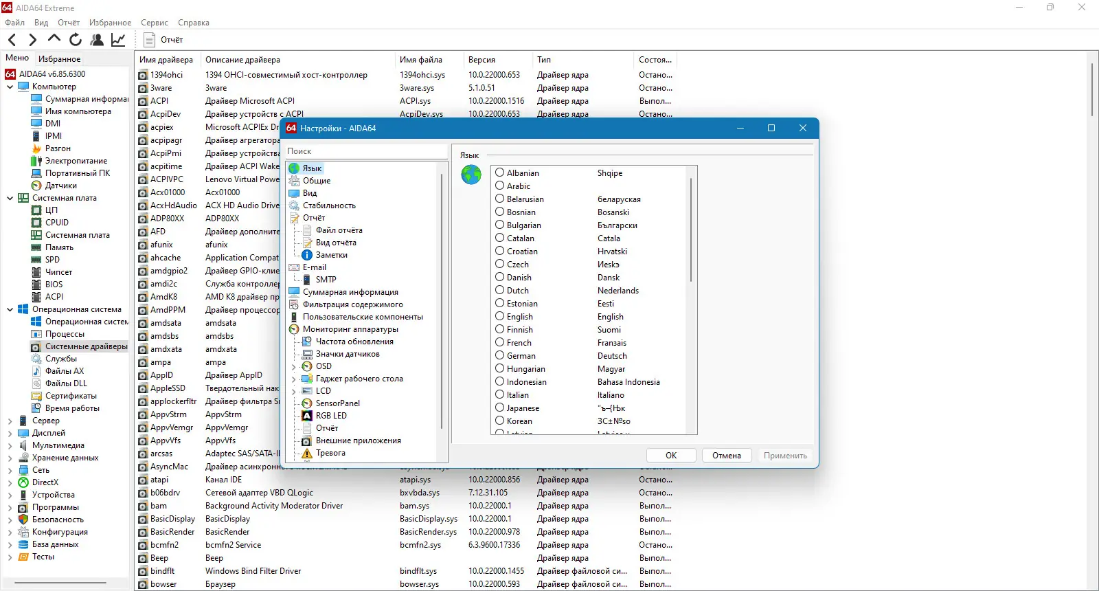Open Разгон overclock item in the tree
1099x591 pixels.
pos(58,148)
